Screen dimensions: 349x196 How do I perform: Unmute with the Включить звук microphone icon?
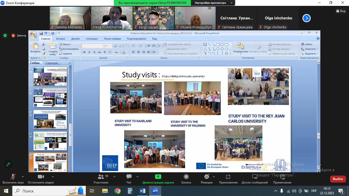point(13,177)
